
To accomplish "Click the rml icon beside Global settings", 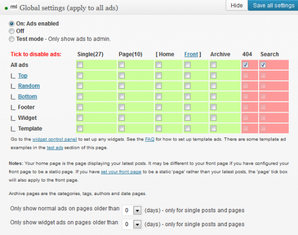I will [x=13, y=7].
